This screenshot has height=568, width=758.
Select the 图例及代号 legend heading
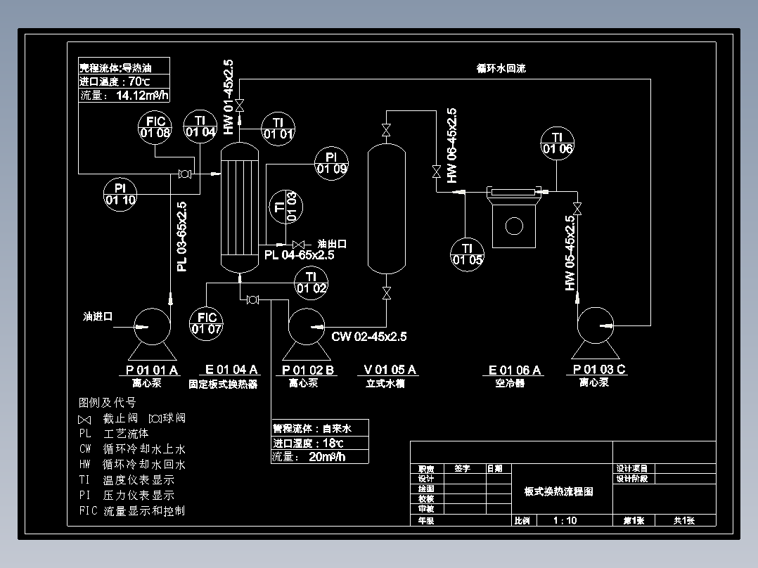tap(108, 403)
